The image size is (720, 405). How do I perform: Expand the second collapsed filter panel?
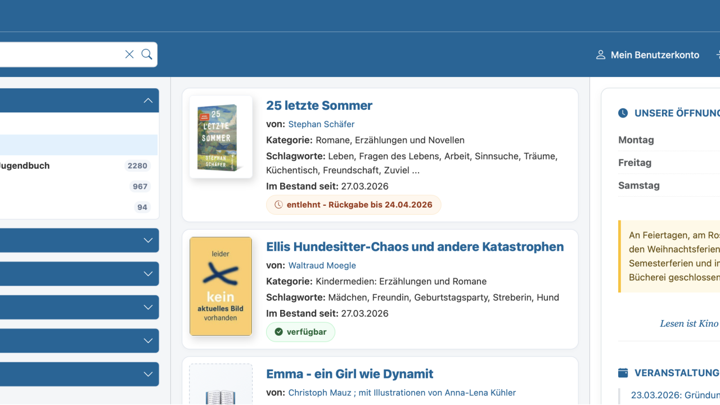[x=148, y=274]
